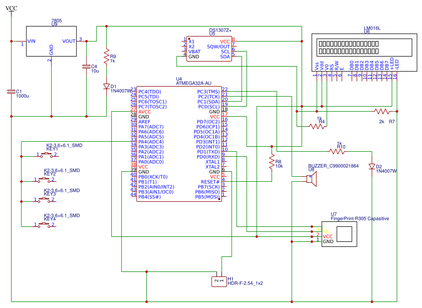This screenshot has width=422, height=308.
Task: Click the C4 10u capacitor symbol
Action: tap(87, 67)
